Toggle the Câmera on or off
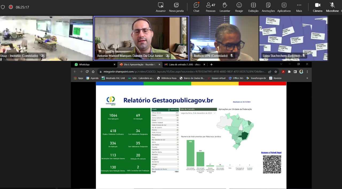Viewport: 342px width, 189px height. tap(317, 7)
